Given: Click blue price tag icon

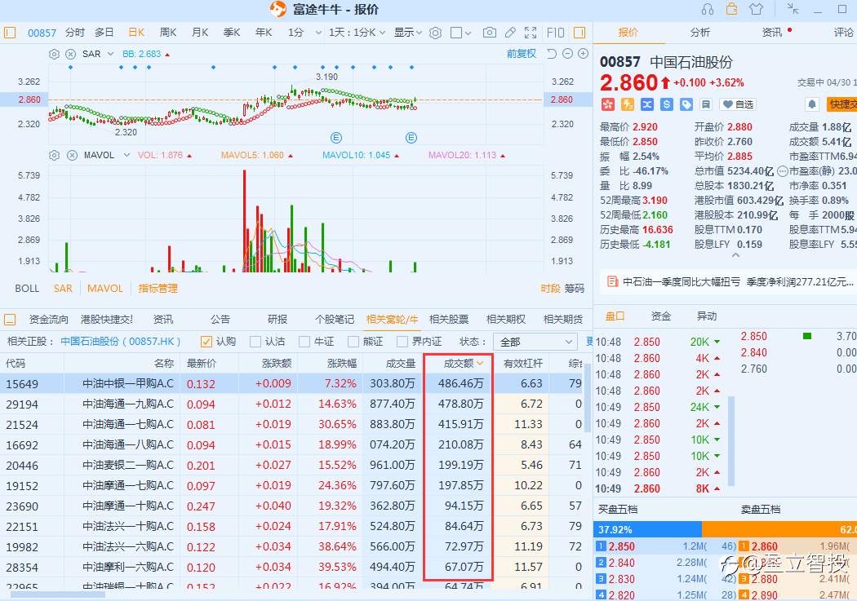Looking at the screenshot, I should click(x=686, y=104).
